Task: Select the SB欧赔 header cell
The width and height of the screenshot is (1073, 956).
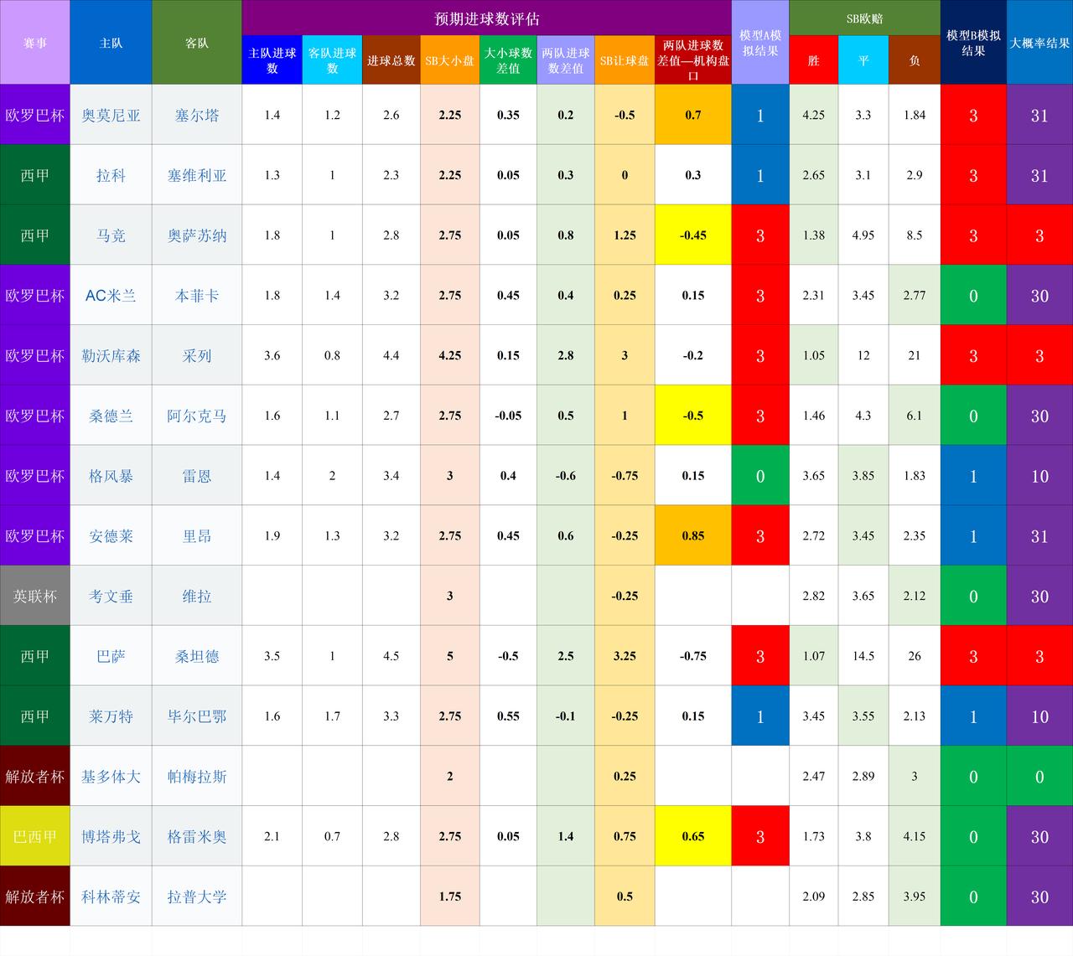Action: [864, 18]
